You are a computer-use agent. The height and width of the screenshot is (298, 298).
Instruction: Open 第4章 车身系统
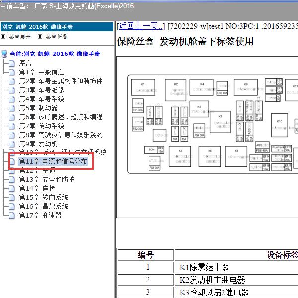[x=41, y=99]
